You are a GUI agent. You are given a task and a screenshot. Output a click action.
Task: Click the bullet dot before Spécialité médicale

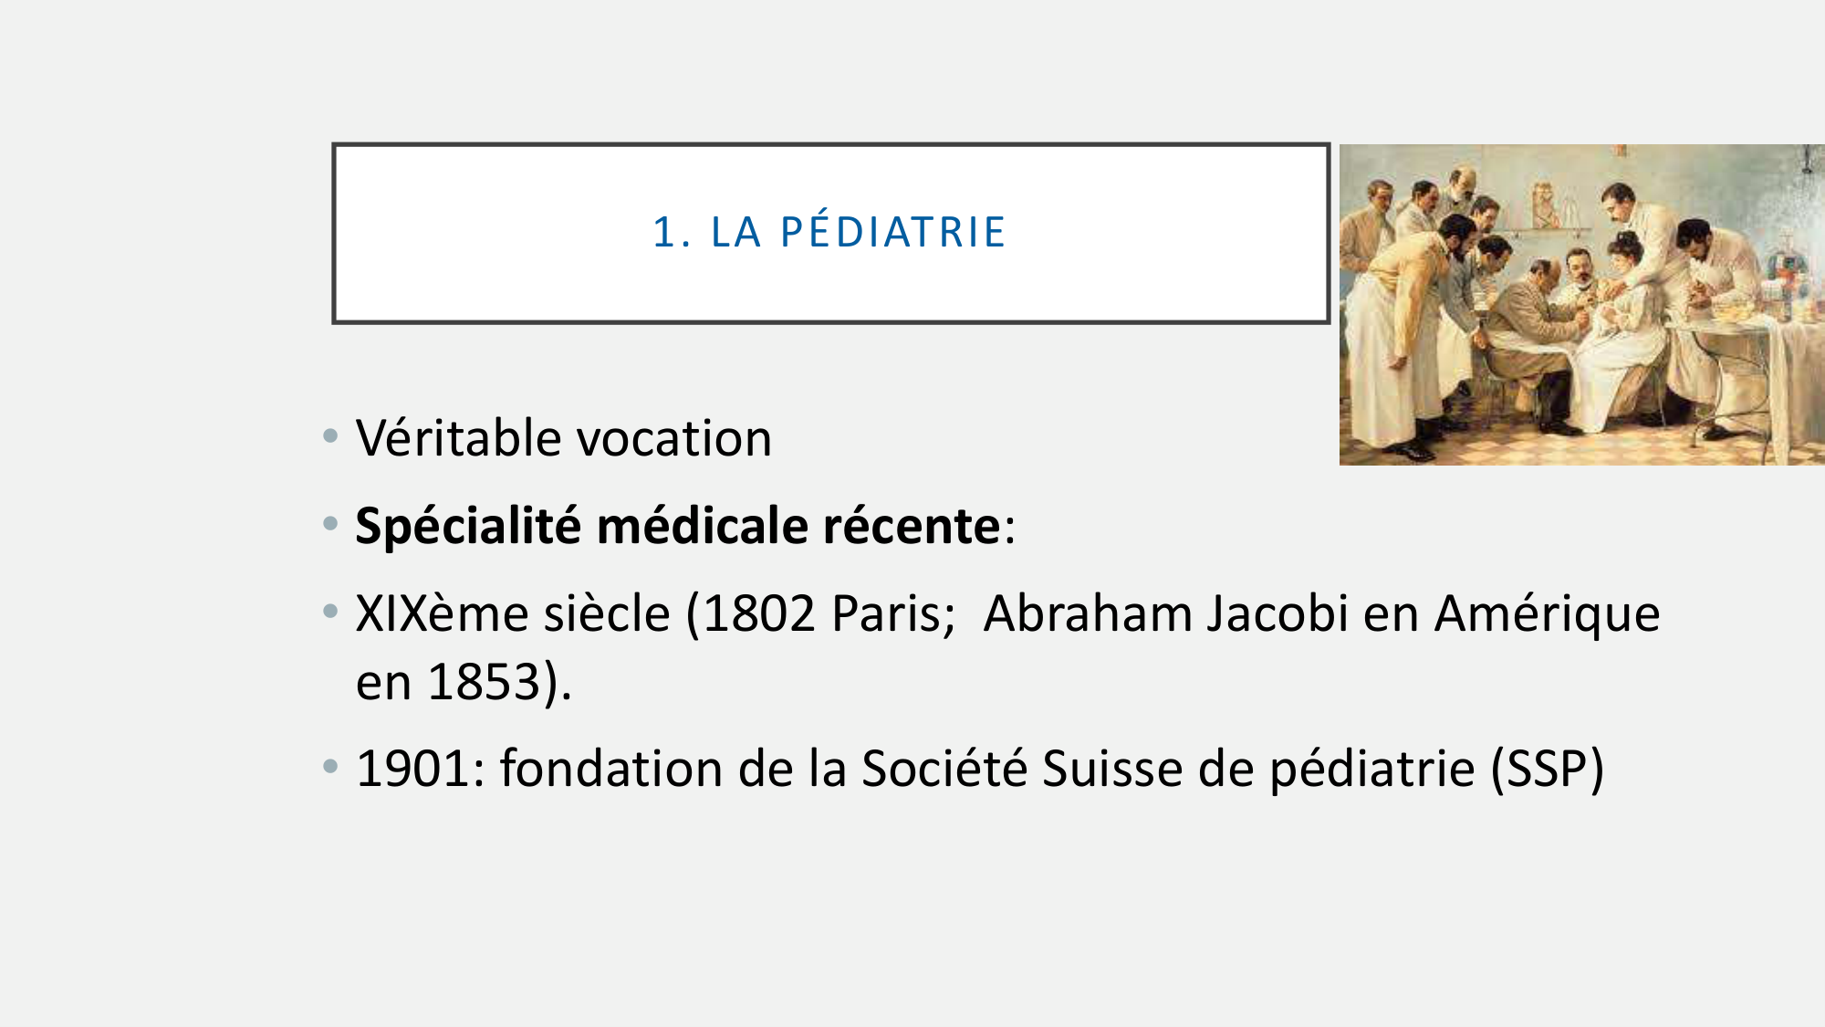click(x=330, y=524)
